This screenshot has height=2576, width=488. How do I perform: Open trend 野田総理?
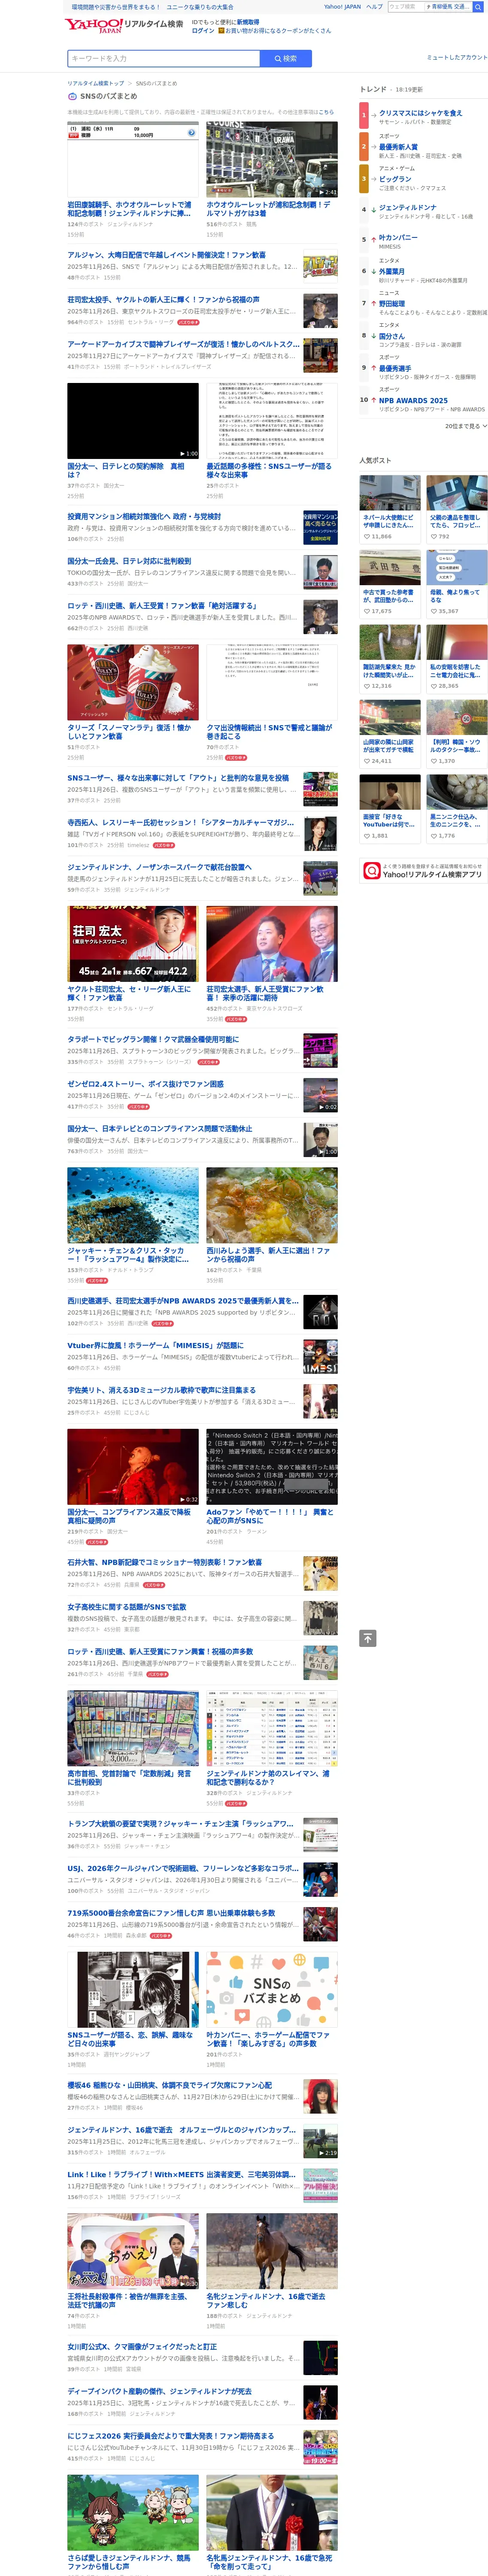392,303
